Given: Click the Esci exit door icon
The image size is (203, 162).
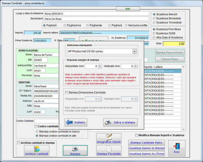Looking at the screenshot, I should point(177,146).
